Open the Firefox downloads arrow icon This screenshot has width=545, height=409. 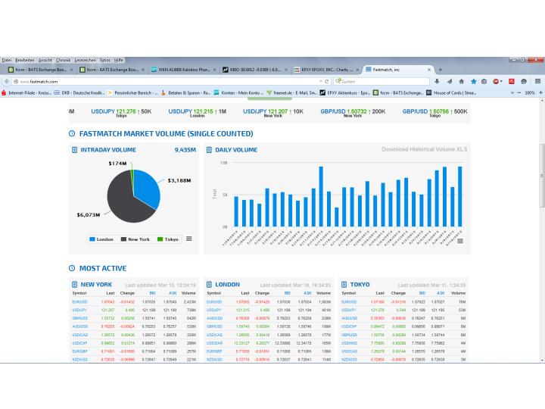click(x=438, y=81)
